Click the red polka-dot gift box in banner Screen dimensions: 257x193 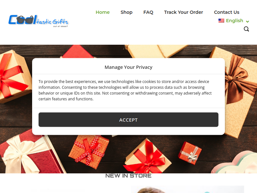coord(89,151)
